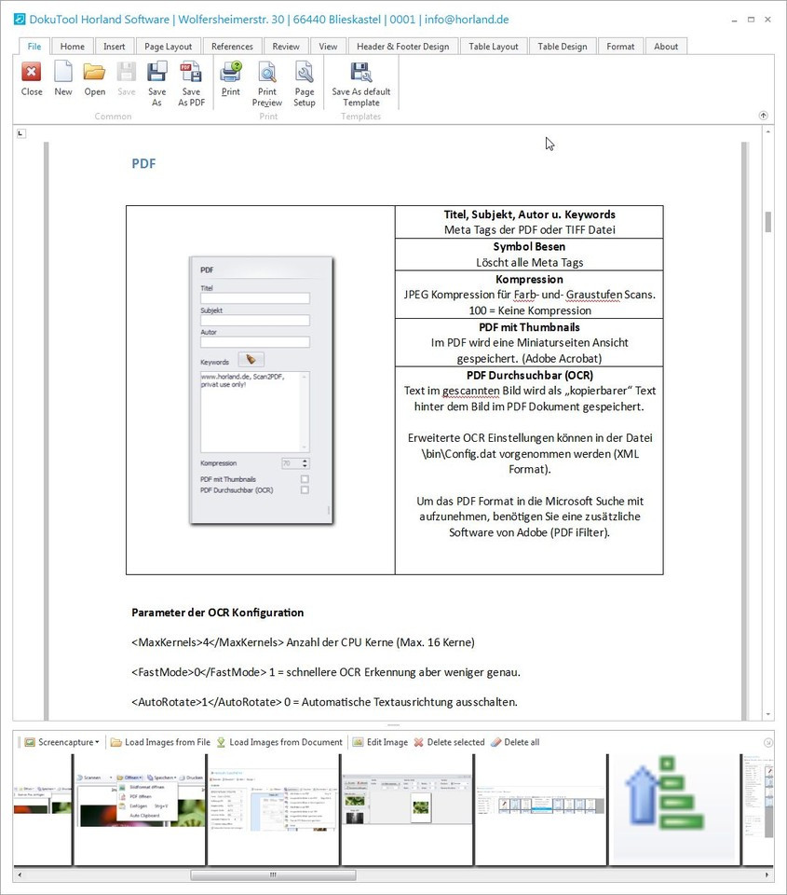Collapse the ribbon with the arrow icon

point(764,116)
